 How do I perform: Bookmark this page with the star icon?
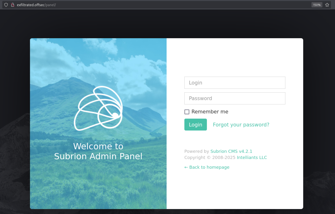(x=327, y=5)
